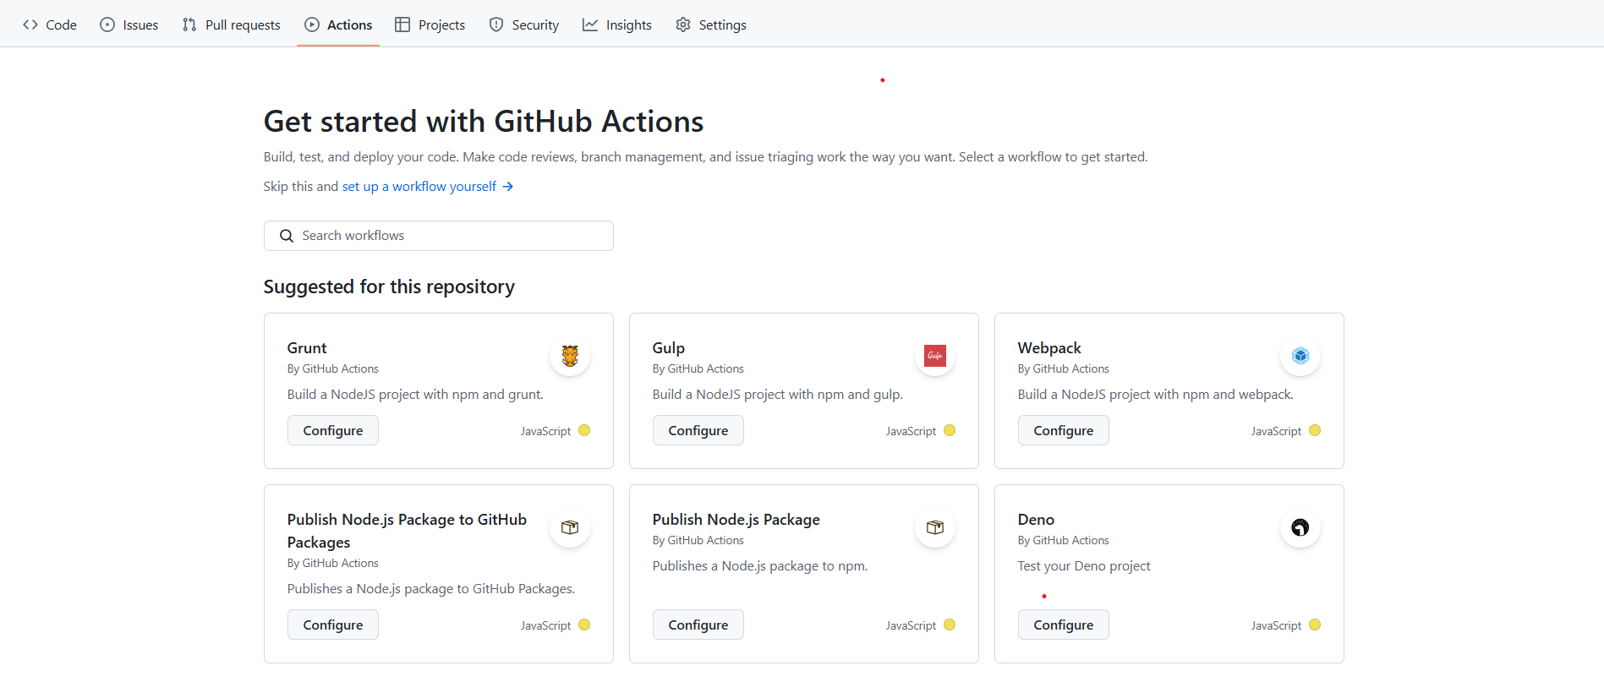The image size is (1604, 682).
Task: Configure the Publish Node.js Package workflow
Action: (698, 625)
